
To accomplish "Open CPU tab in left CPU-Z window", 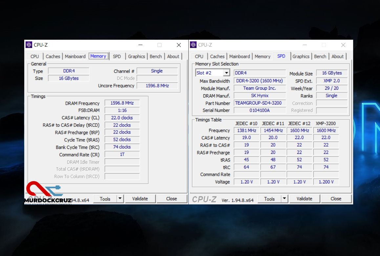I will tap(35, 56).
